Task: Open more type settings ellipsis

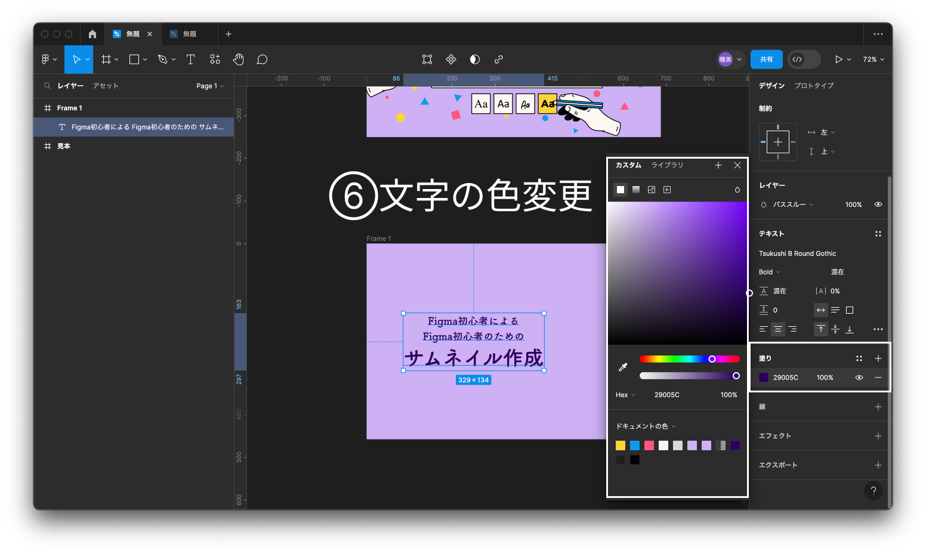Action: 878,329
